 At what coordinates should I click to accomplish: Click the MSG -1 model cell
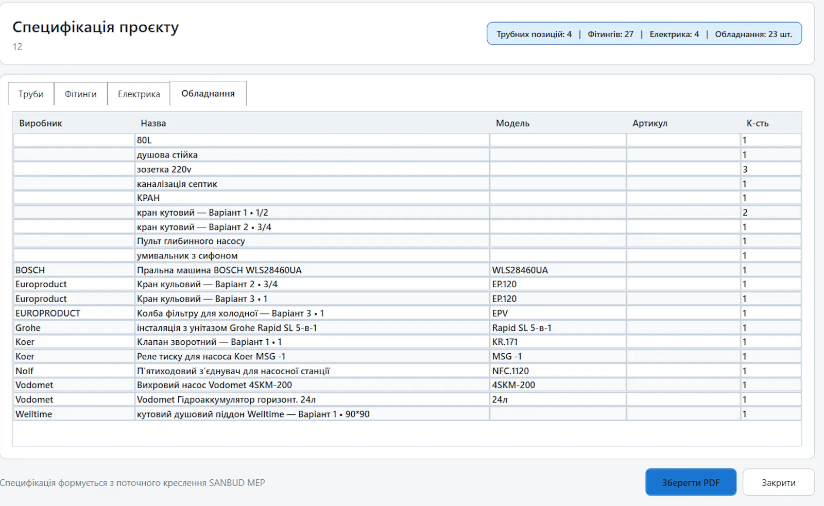[558, 356]
